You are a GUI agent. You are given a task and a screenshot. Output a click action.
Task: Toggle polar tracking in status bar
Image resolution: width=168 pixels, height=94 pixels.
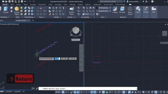coord(81,92)
